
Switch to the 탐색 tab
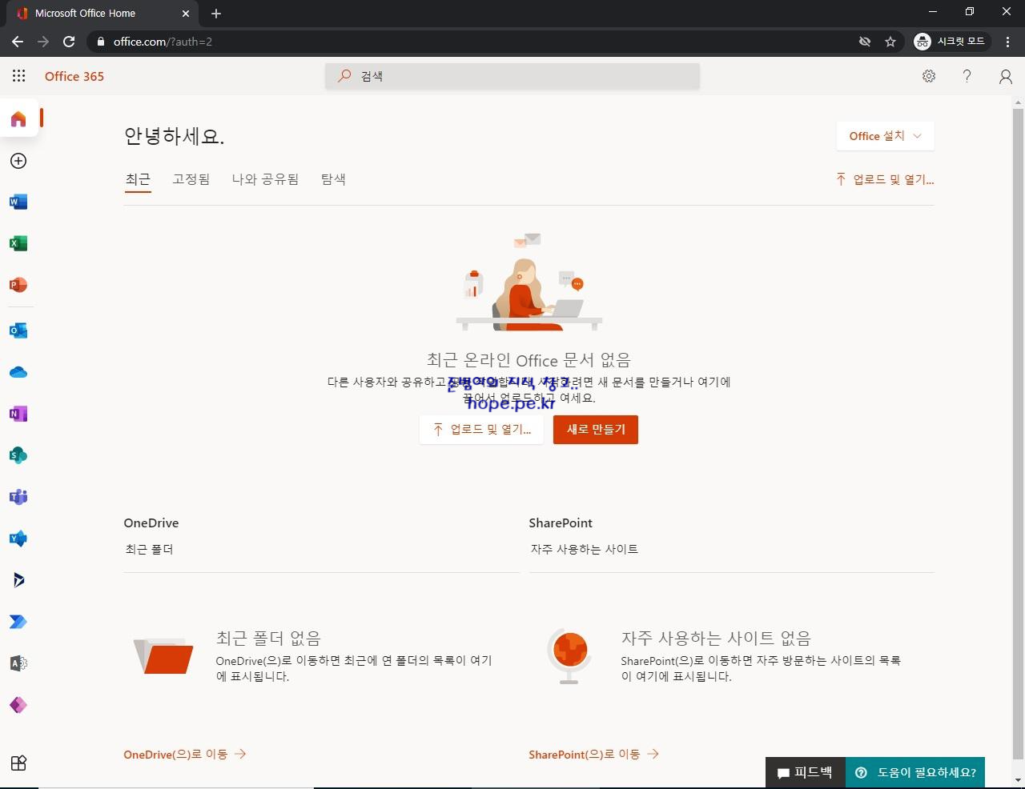[x=333, y=179]
